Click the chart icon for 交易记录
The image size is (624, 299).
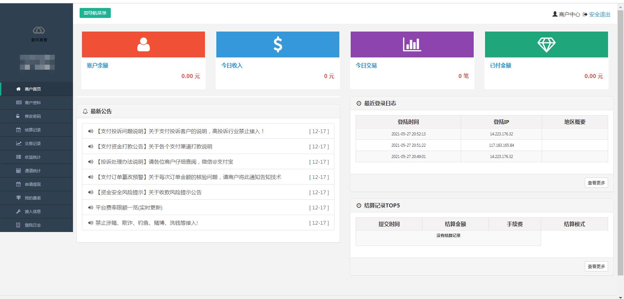(19, 143)
